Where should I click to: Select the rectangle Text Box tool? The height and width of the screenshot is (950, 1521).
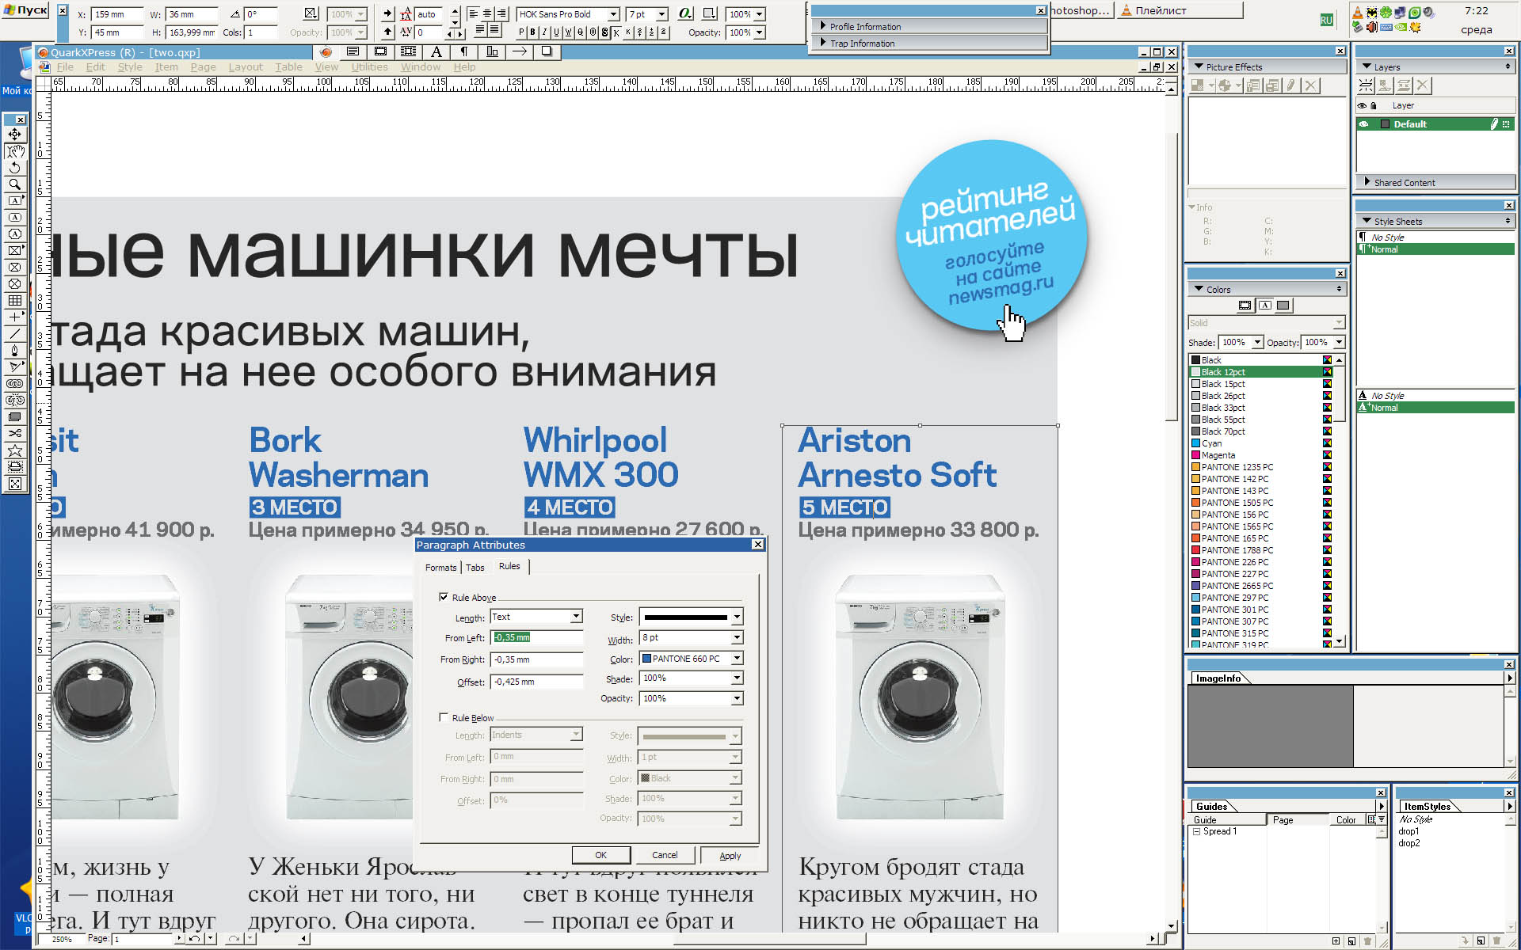pyautogui.click(x=15, y=201)
